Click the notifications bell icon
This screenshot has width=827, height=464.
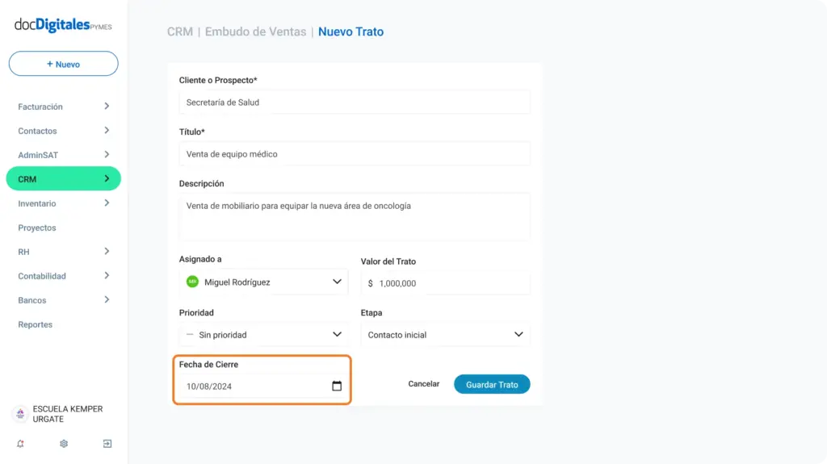click(x=20, y=444)
